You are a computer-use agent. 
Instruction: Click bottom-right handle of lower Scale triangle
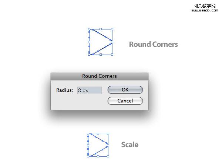108,156
